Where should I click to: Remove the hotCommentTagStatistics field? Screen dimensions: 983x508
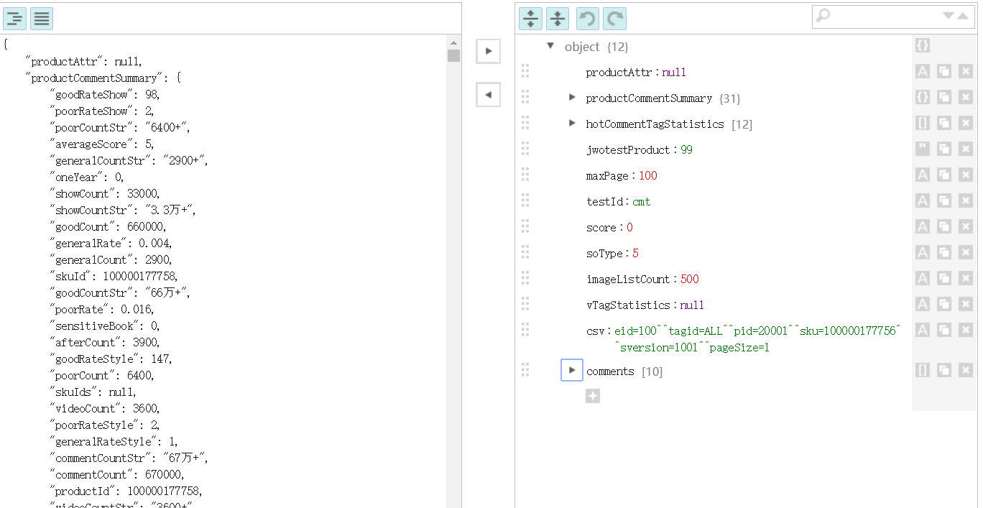(966, 123)
